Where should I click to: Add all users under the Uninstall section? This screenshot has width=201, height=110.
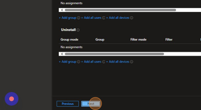pos(91,62)
